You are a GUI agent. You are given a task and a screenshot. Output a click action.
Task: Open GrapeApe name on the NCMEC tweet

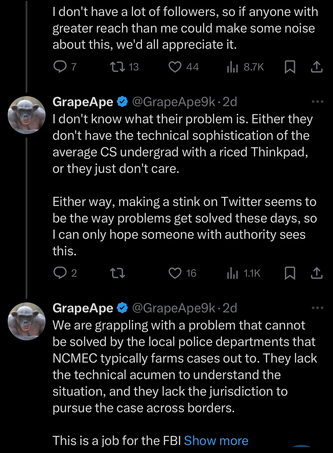[83, 308]
